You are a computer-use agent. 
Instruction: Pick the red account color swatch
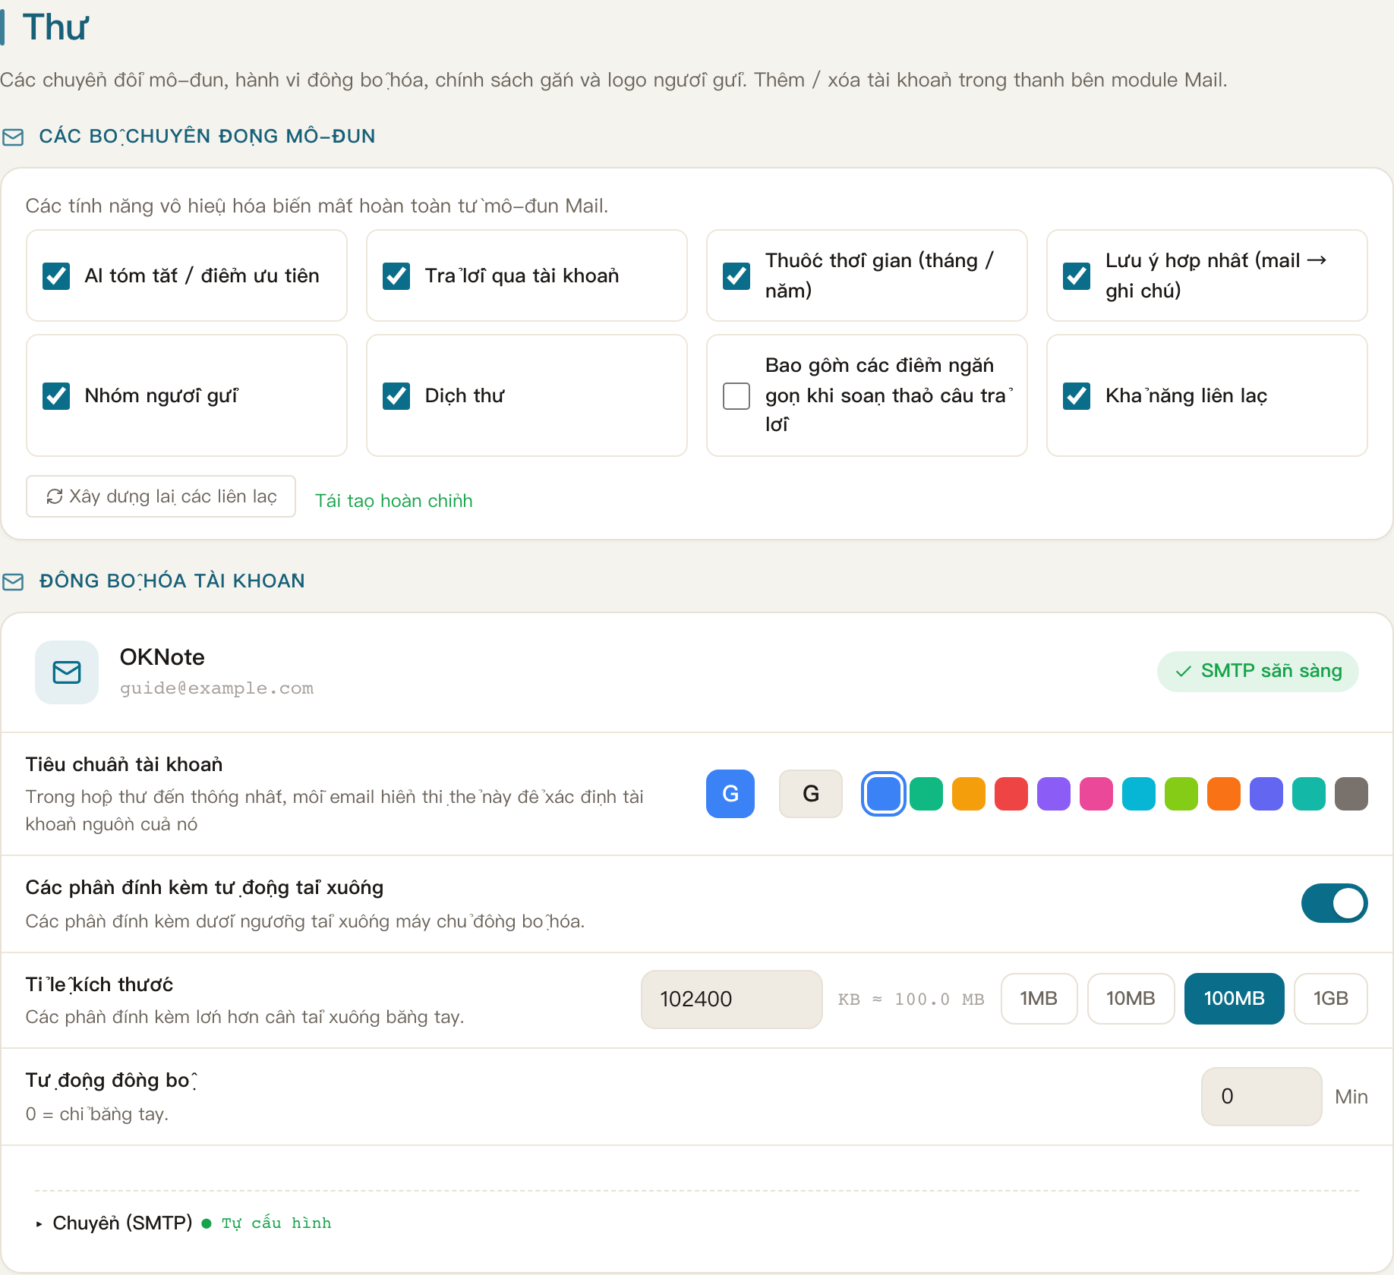1011,794
